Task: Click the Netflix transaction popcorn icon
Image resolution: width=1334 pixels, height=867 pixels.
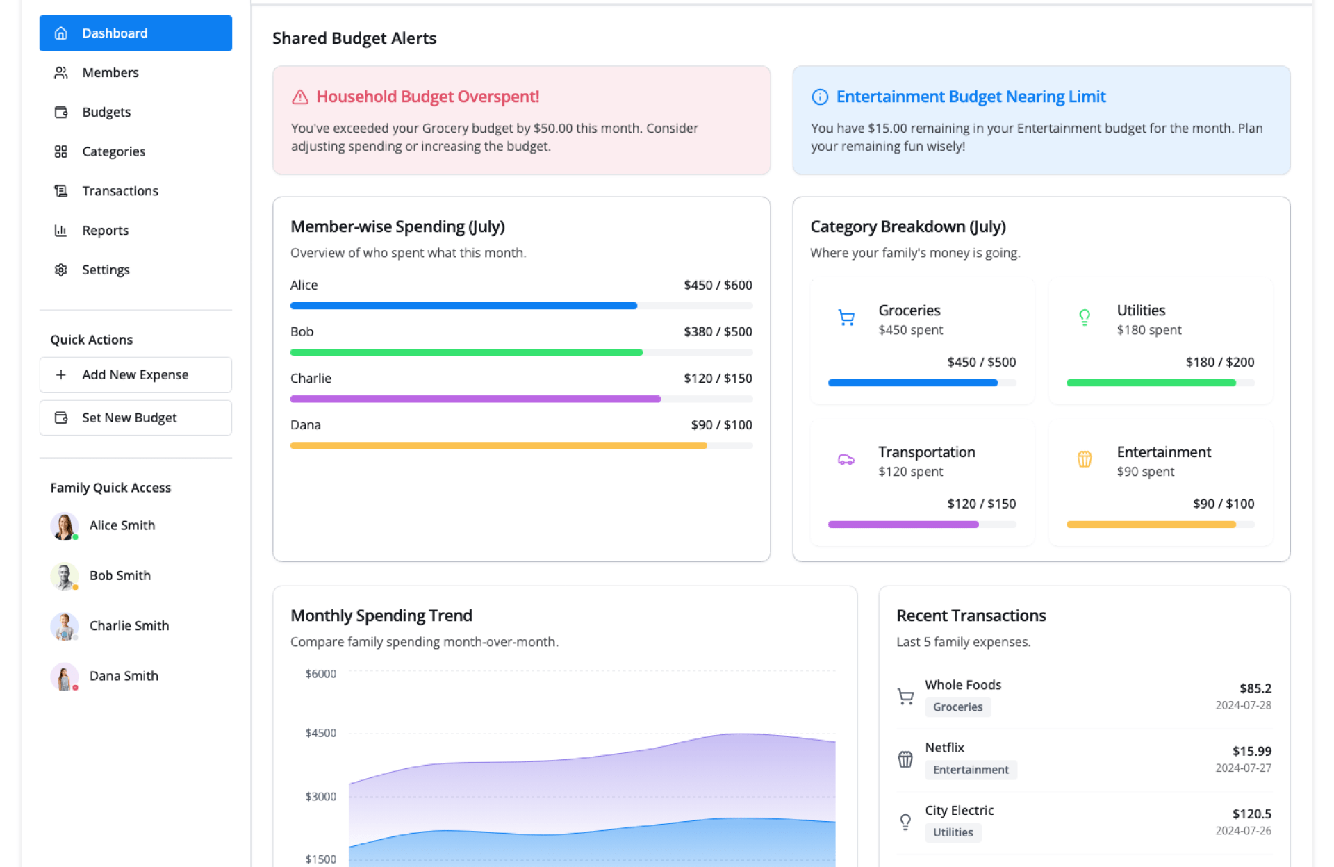Action: point(905,759)
